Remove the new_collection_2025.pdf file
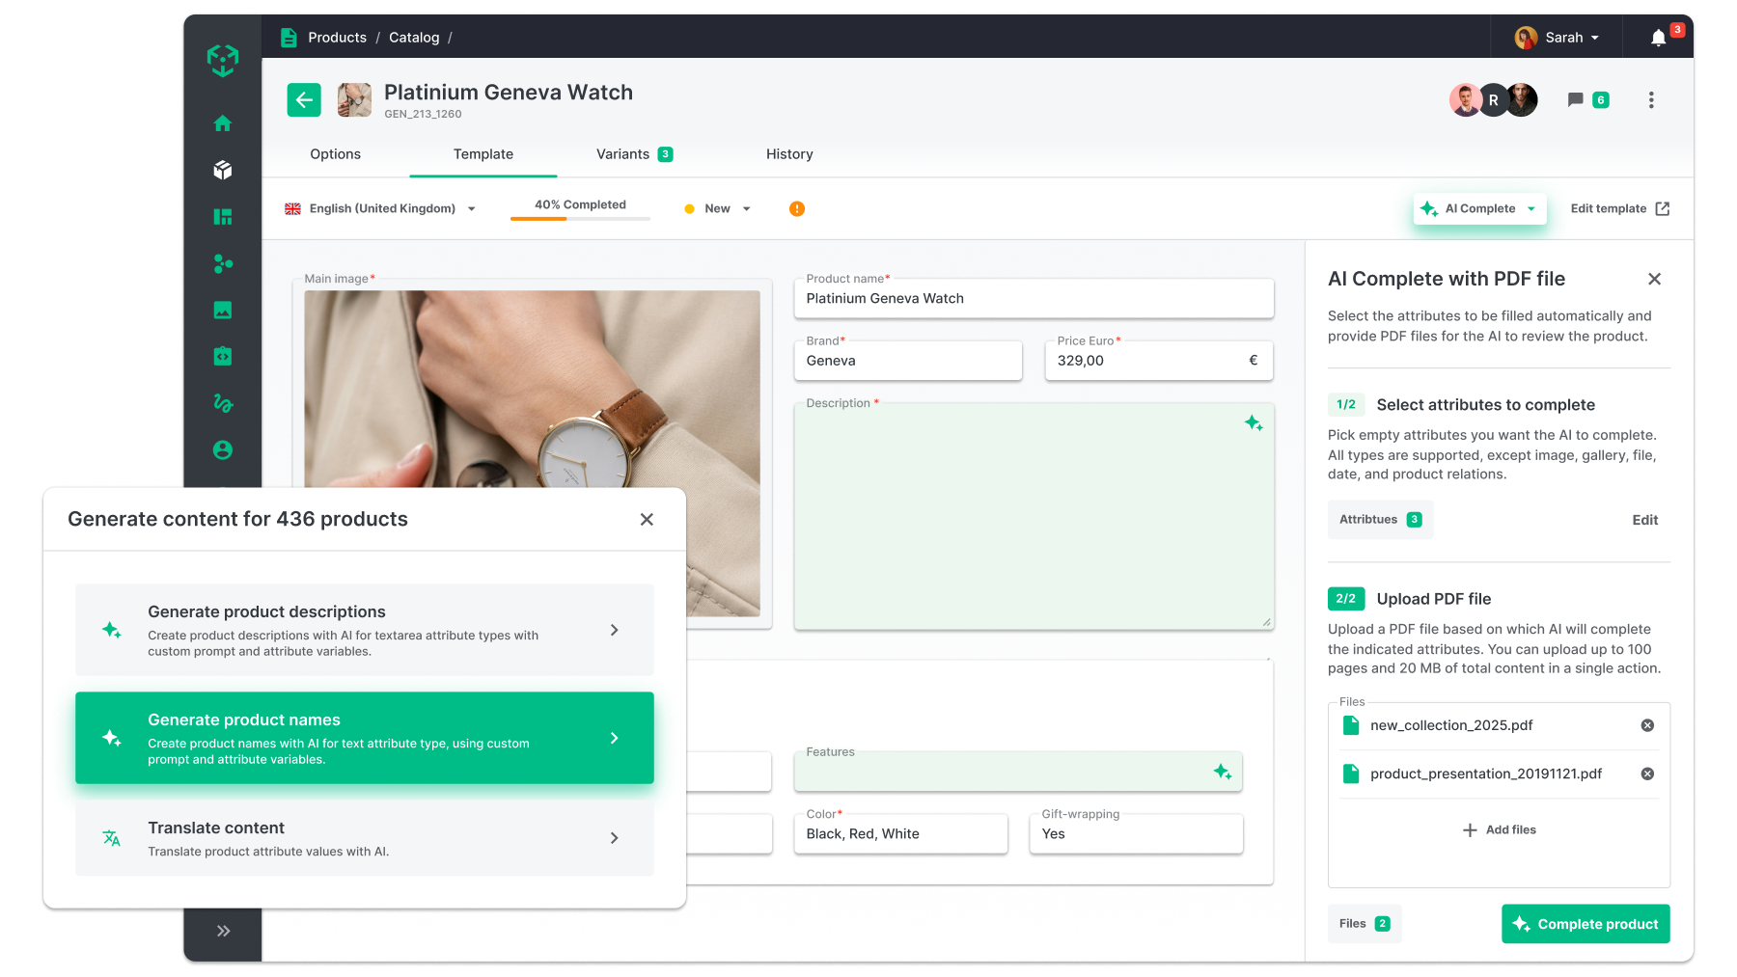Screen dimensions: 1737x977 tap(1647, 725)
